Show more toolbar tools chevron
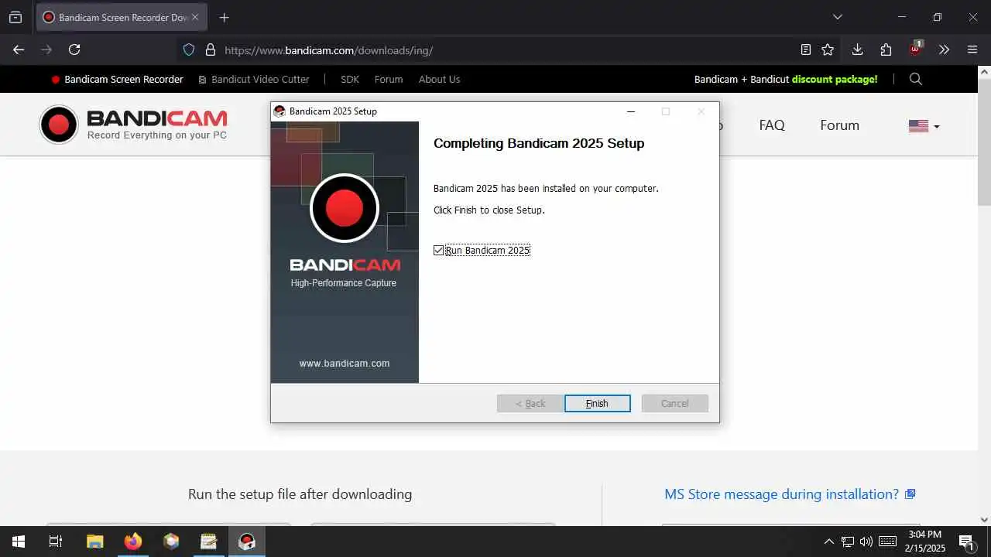Viewport: 991px width, 557px height. [x=944, y=50]
